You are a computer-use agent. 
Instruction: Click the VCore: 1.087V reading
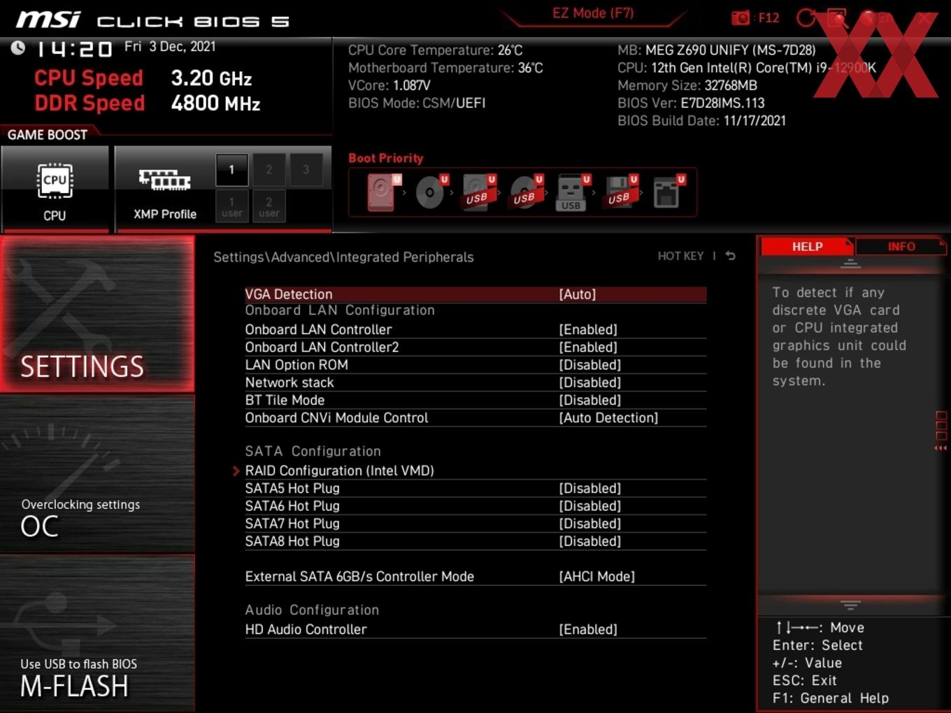[x=389, y=85]
